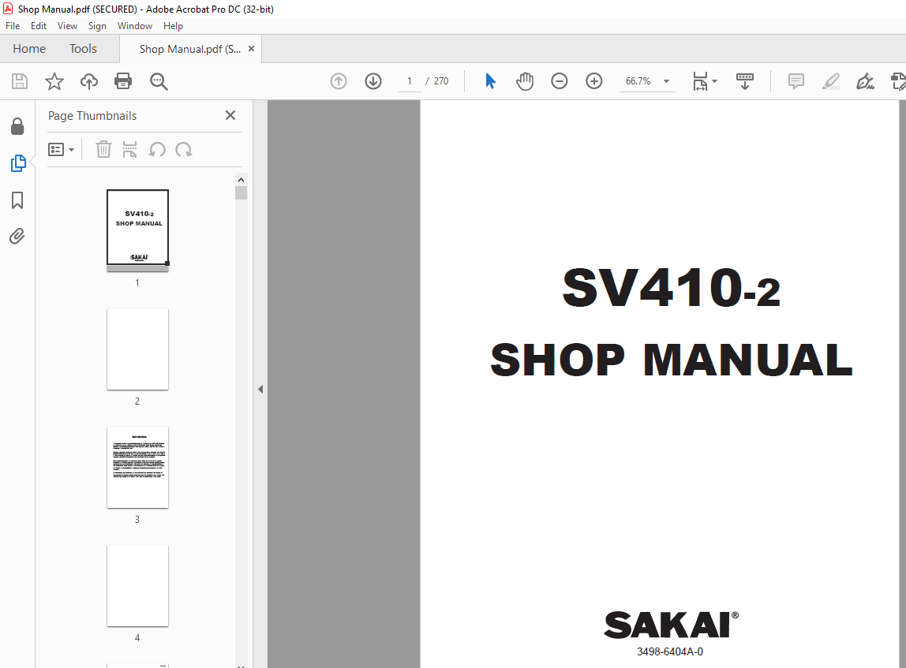The image size is (906, 668).
Task: Click the Save file icon
Action: [20, 81]
